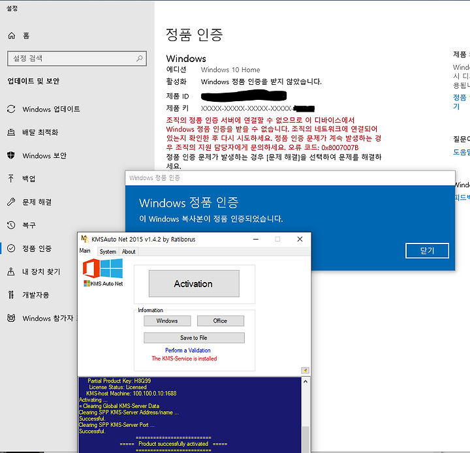Click 닫기 button in activation dialog
Viewport: 470px width, 453px height.
pos(427,251)
